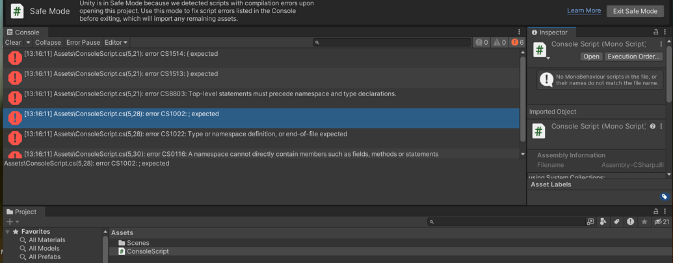Click the Asset Labels header
673x263 pixels.
(x=551, y=184)
